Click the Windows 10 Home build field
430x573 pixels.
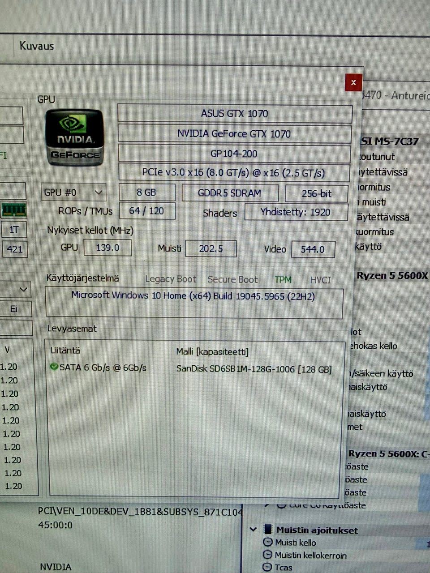pyautogui.click(x=194, y=303)
